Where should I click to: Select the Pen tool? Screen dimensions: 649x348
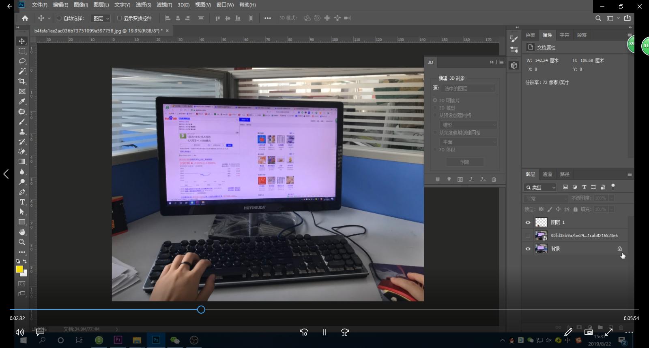(x=22, y=192)
